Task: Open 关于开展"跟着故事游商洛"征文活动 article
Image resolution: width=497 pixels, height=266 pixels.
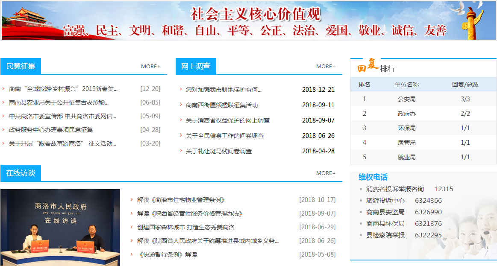Action: [x=62, y=143]
